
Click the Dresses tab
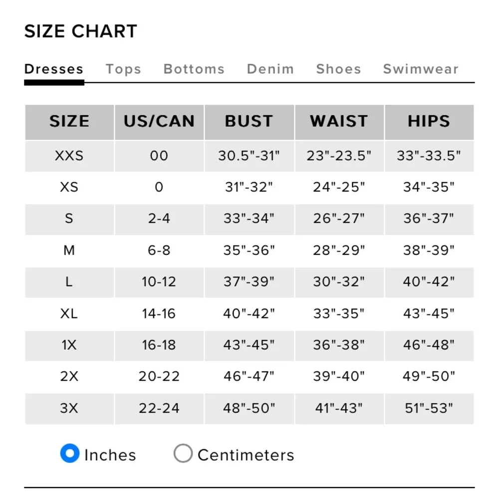point(54,69)
